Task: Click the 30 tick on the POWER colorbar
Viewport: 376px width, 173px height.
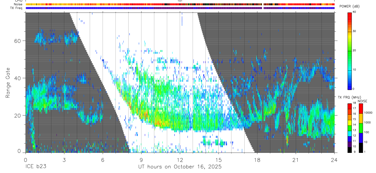Action: click(355, 31)
